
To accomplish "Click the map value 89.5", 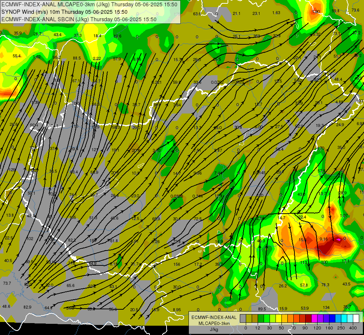I will coord(262,309).
